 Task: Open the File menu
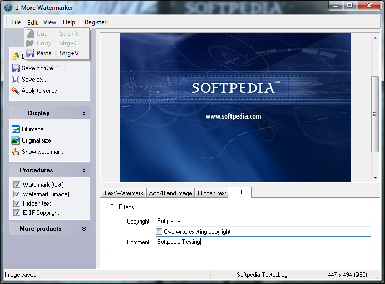pos(16,22)
